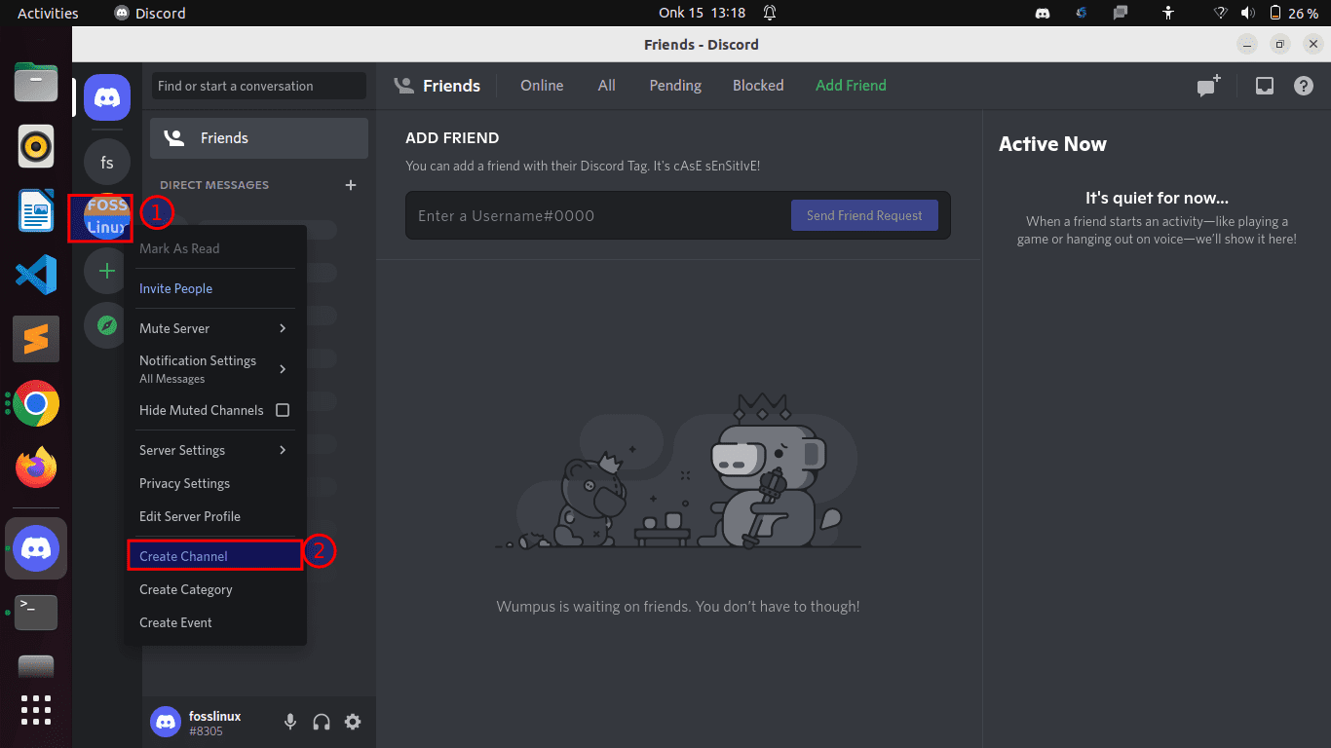The image size is (1331, 748).
Task: Launch Google Chrome from dock
Action: click(x=36, y=404)
